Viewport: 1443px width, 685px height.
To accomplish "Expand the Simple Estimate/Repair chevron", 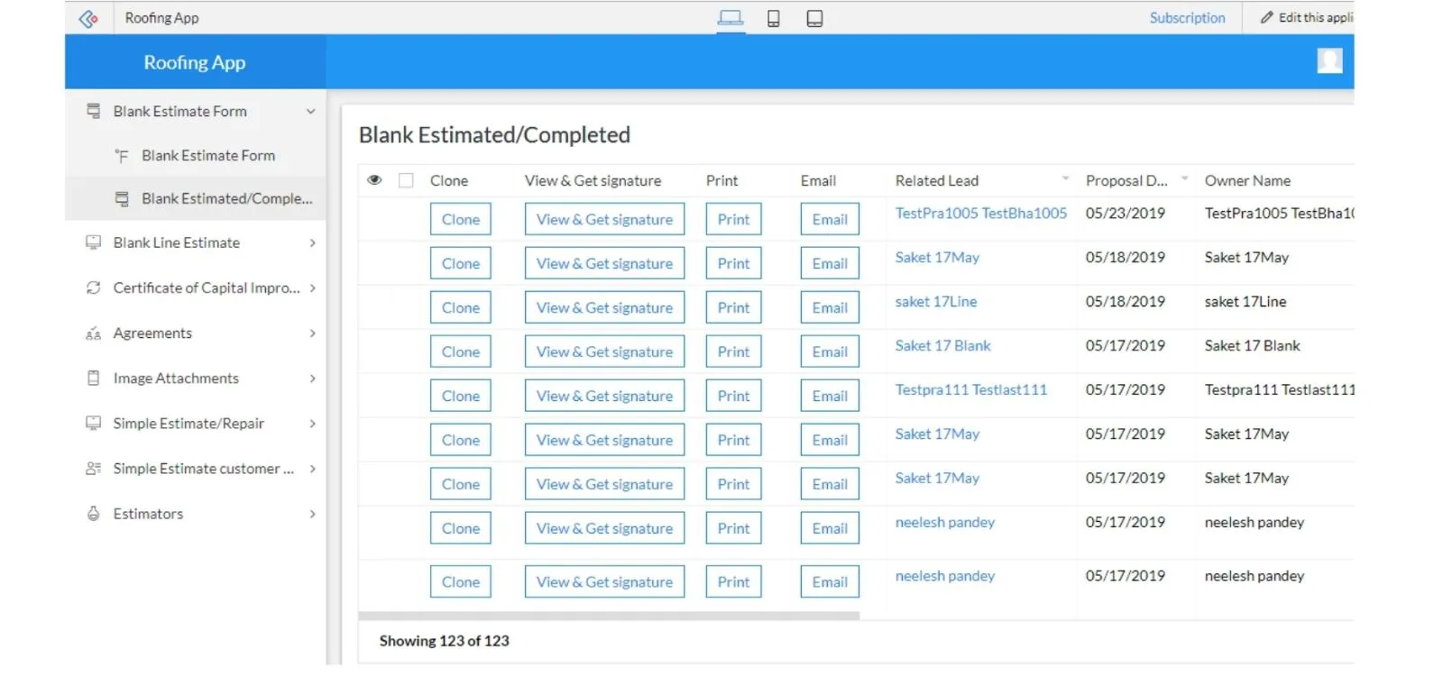I will 312,424.
